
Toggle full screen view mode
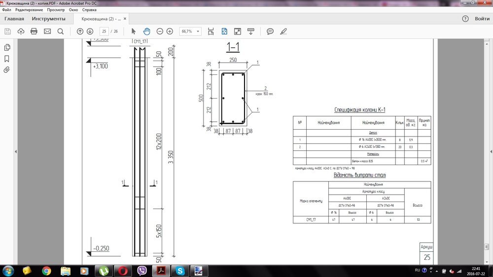tap(237, 31)
